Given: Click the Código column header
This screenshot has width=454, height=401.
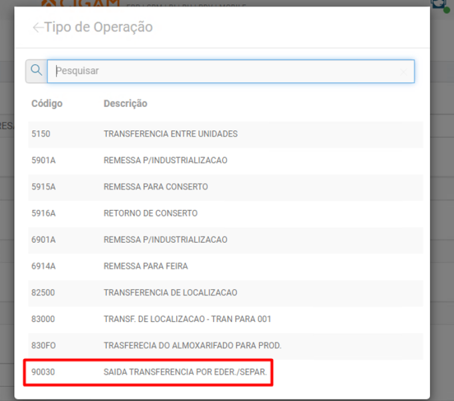Looking at the screenshot, I should coord(47,104).
